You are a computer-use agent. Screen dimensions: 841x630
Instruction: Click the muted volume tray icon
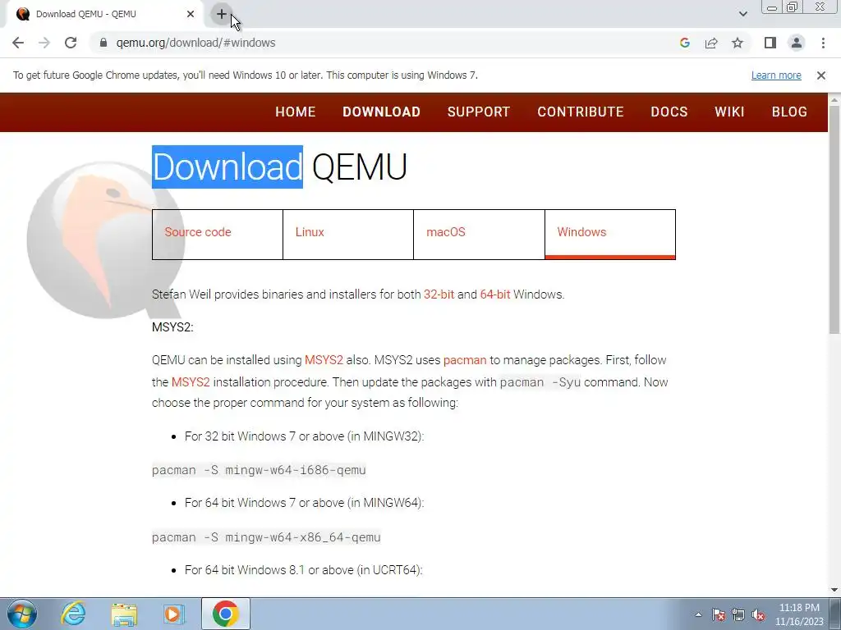pos(758,614)
